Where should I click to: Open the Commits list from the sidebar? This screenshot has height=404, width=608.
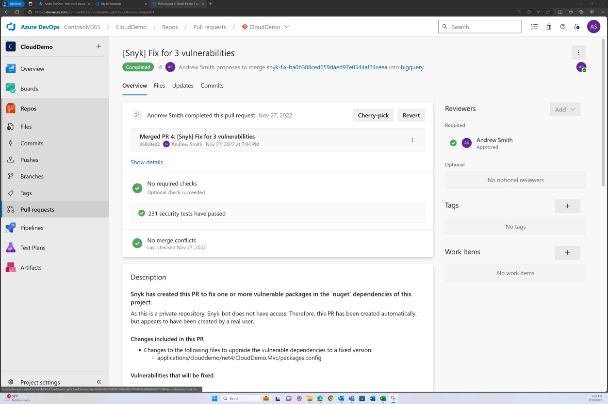pyautogui.click(x=31, y=143)
